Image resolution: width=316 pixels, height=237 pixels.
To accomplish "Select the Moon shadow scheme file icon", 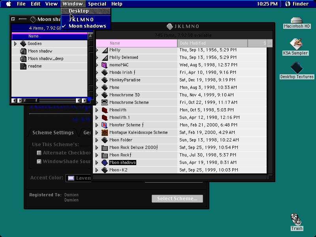I will (23, 51).
